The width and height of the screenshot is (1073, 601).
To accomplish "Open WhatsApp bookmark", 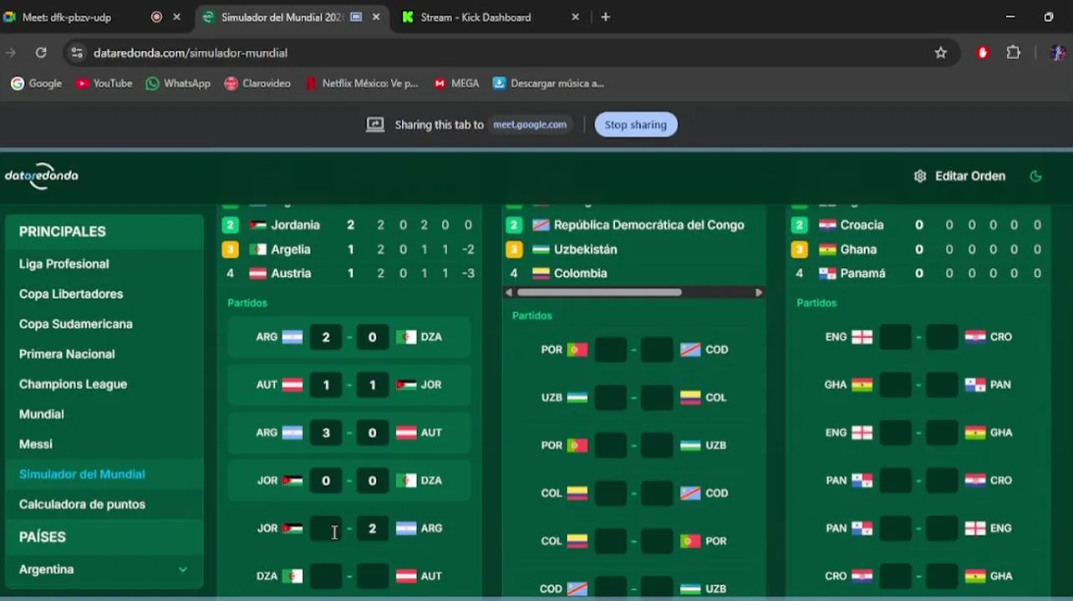I will (178, 83).
